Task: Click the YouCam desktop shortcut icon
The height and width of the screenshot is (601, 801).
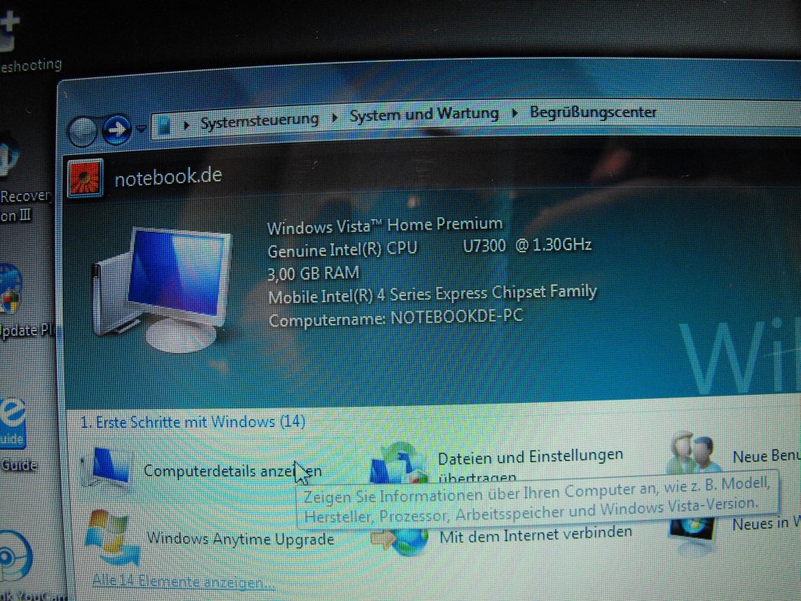Action: pos(16,556)
